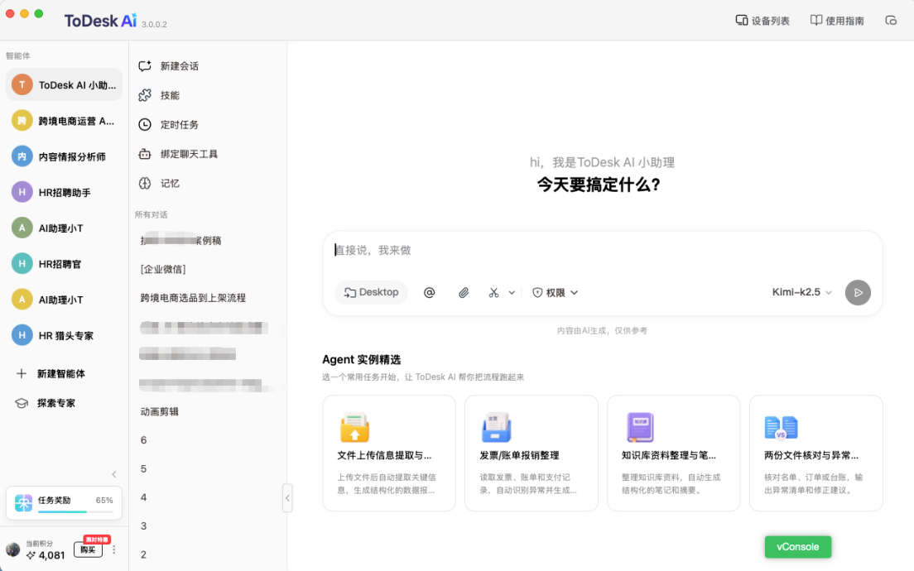Click the @ mention icon
Image resolution: width=914 pixels, height=571 pixels.
[x=429, y=292]
